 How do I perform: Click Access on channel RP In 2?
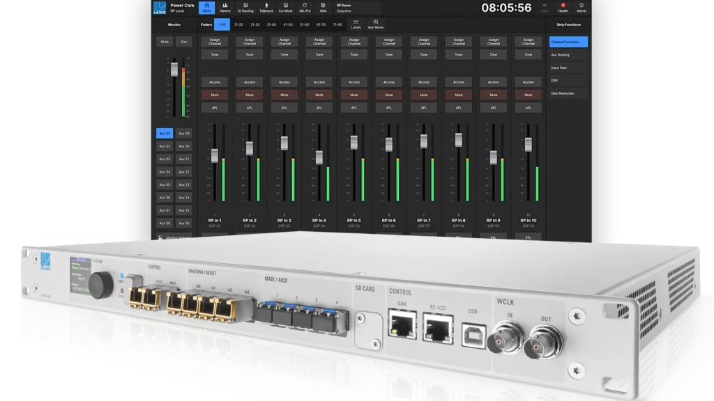[250, 82]
